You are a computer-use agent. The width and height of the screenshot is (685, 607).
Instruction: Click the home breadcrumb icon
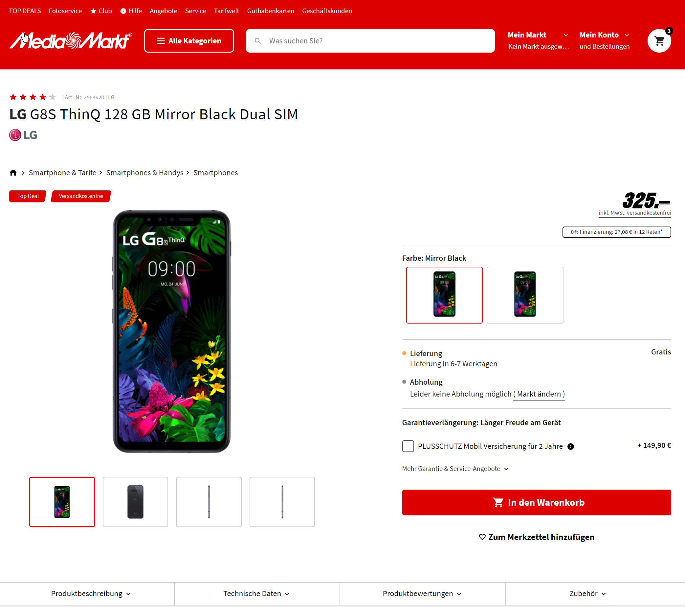click(x=13, y=173)
